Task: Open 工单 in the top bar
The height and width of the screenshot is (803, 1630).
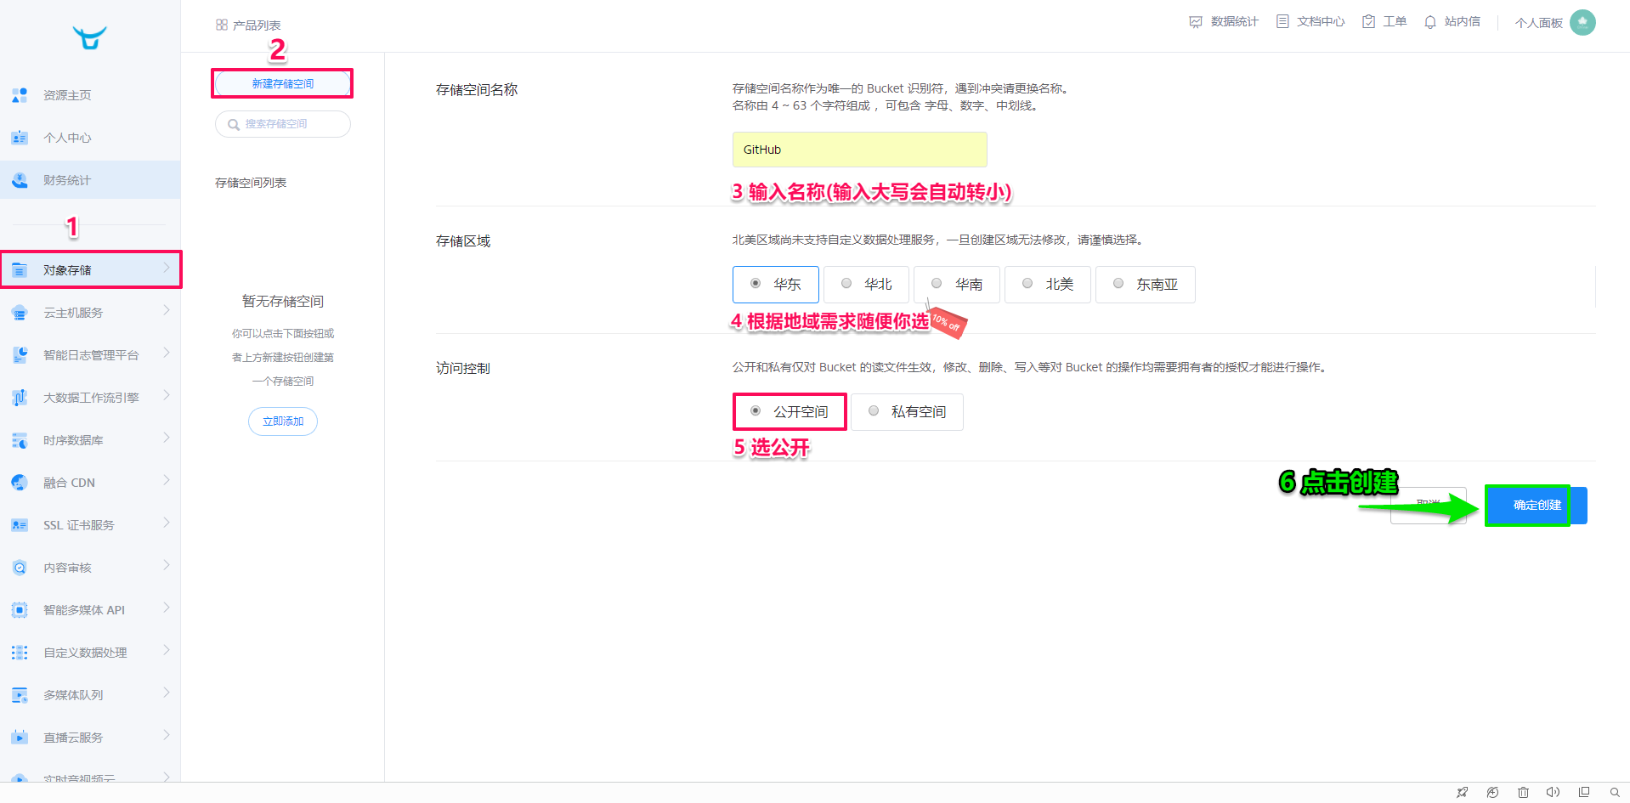Action: click(1384, 22)
